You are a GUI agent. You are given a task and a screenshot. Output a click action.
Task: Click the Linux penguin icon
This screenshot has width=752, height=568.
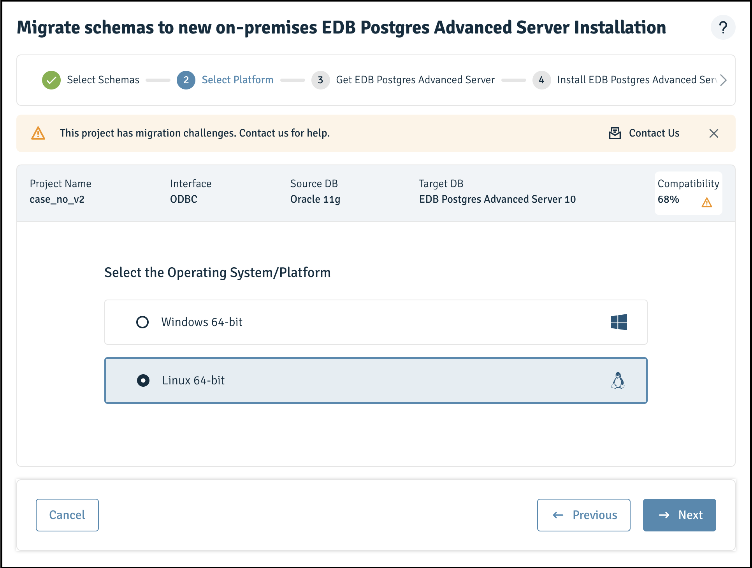[618, 380]
